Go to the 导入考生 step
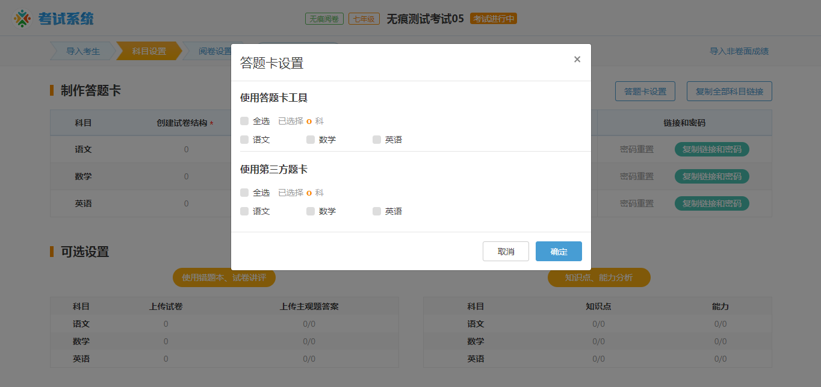The image size is (821, 387). coord(83,51)
